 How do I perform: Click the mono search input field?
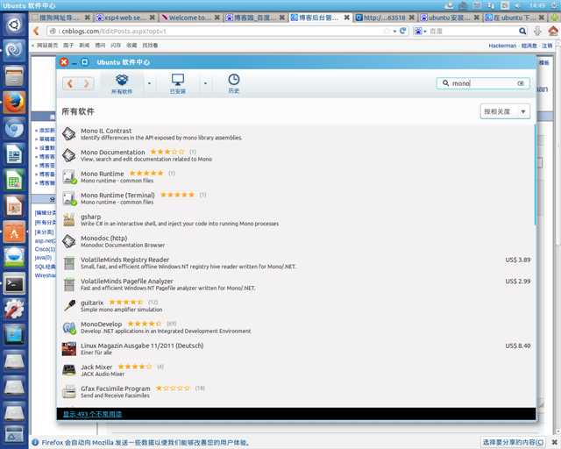pos(483,83)
